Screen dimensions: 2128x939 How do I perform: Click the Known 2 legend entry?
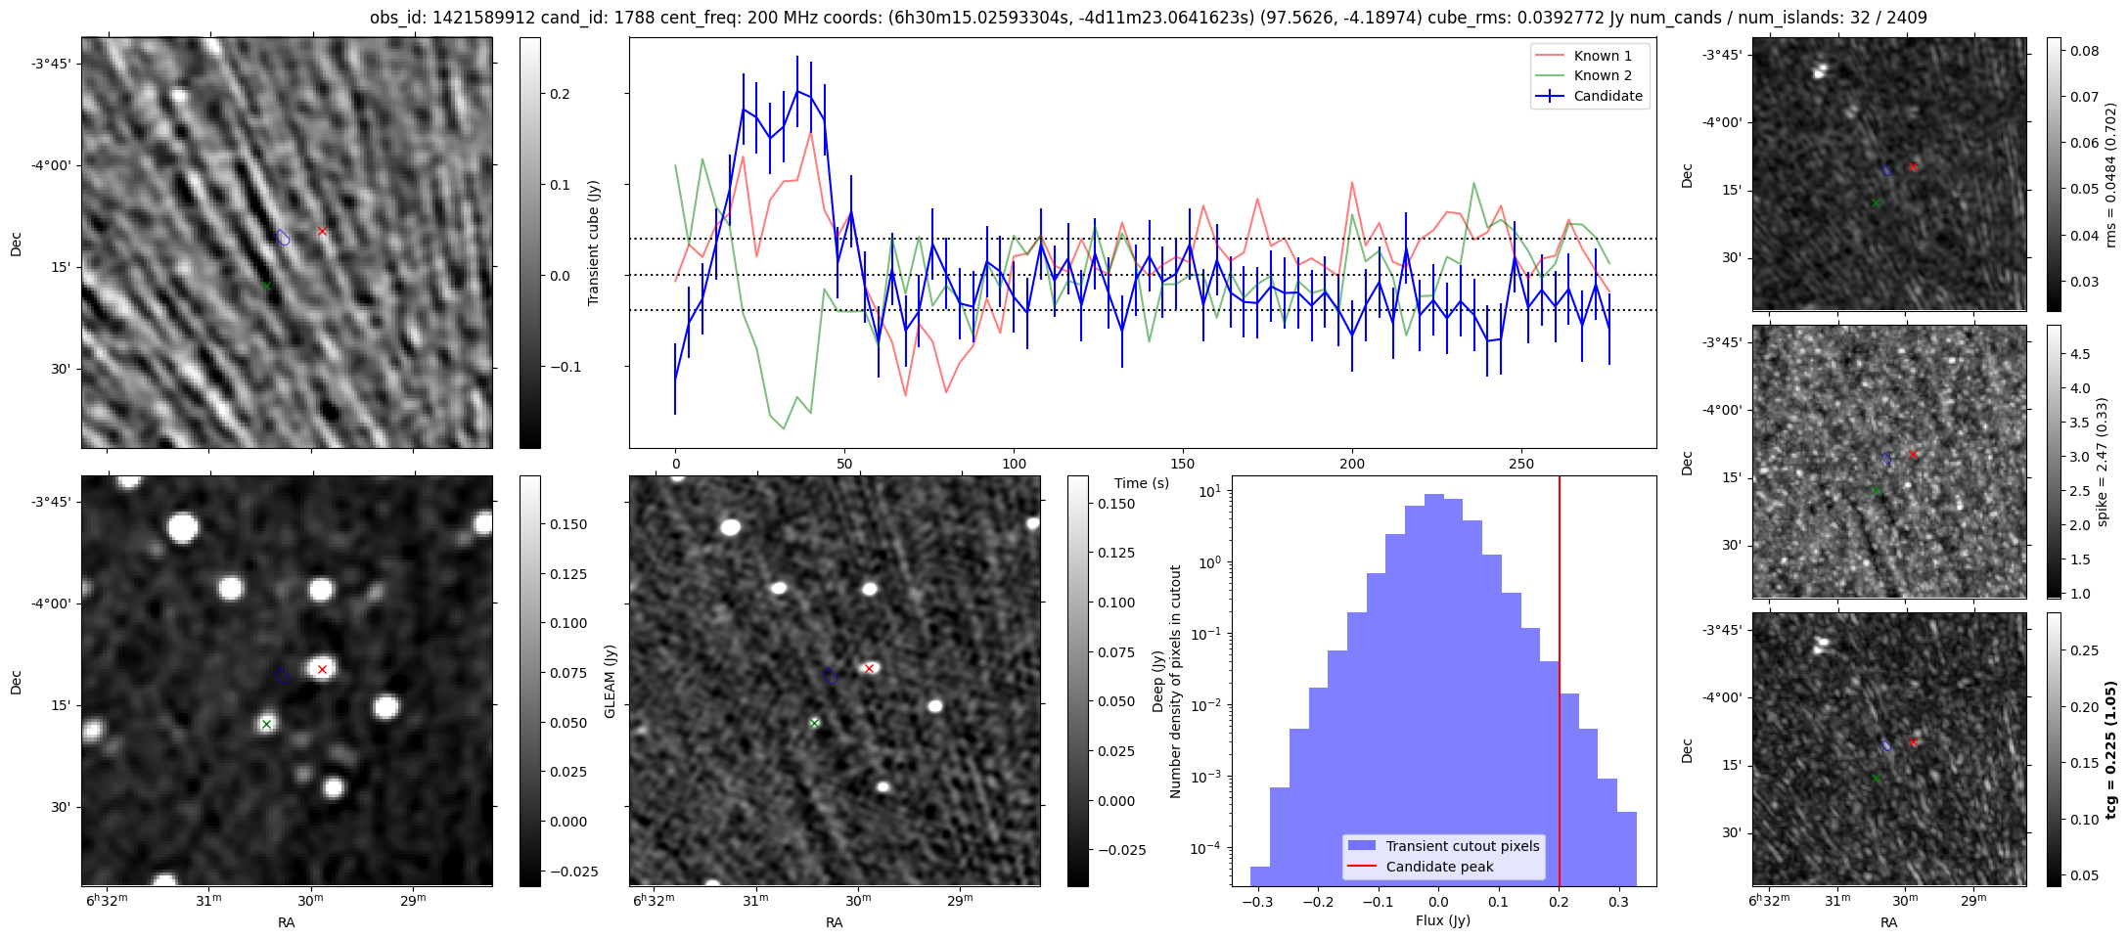tap(1603, 75)
